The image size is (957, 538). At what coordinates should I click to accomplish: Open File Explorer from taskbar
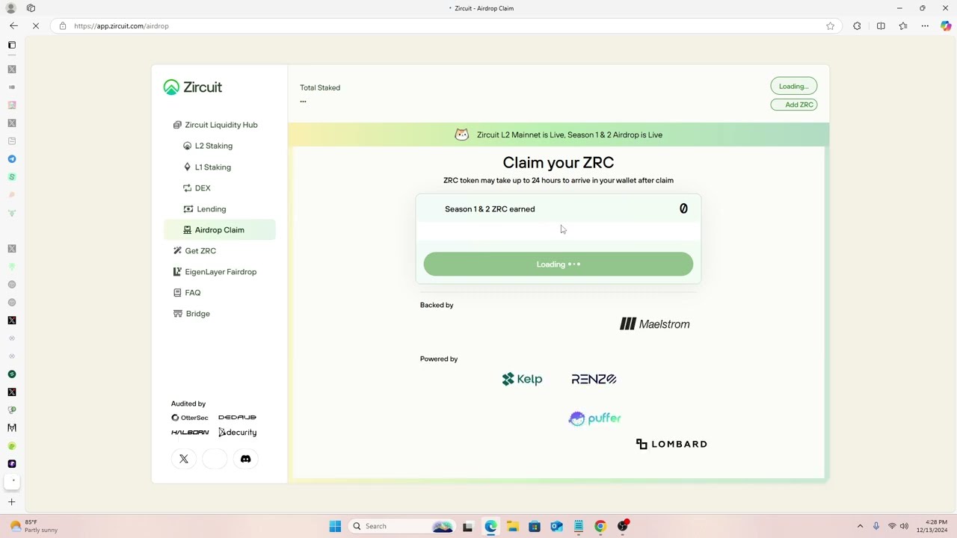pos(513,526)
